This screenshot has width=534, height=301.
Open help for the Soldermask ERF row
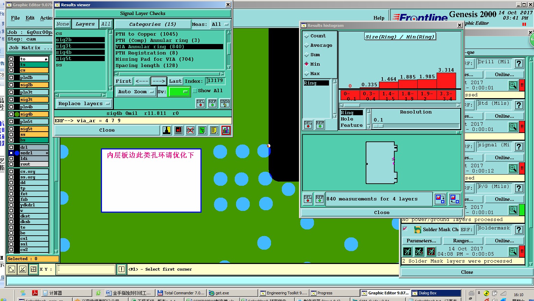pos(519,230)
